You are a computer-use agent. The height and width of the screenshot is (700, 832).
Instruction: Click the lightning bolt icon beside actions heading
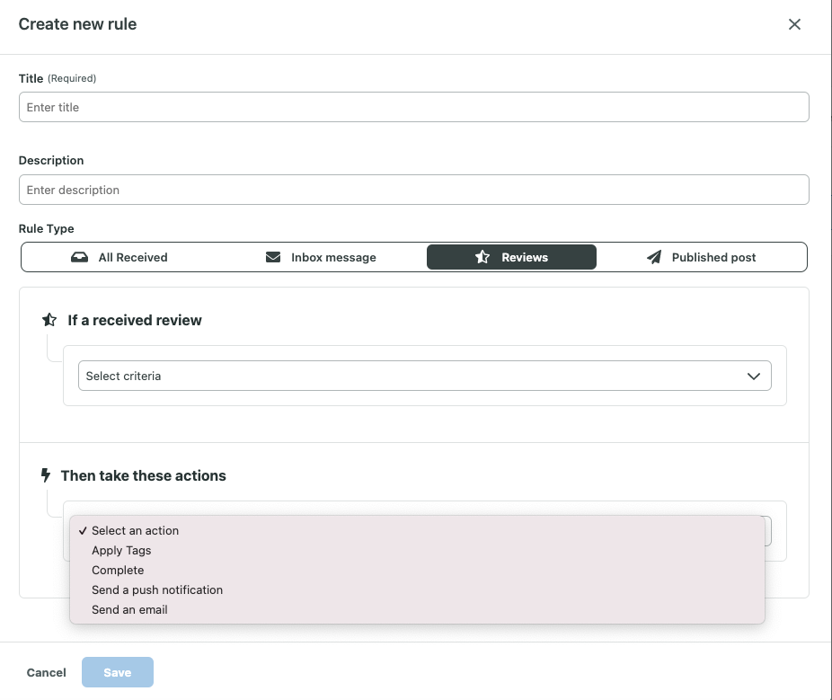pyautogui.click(x=46, y=475)
